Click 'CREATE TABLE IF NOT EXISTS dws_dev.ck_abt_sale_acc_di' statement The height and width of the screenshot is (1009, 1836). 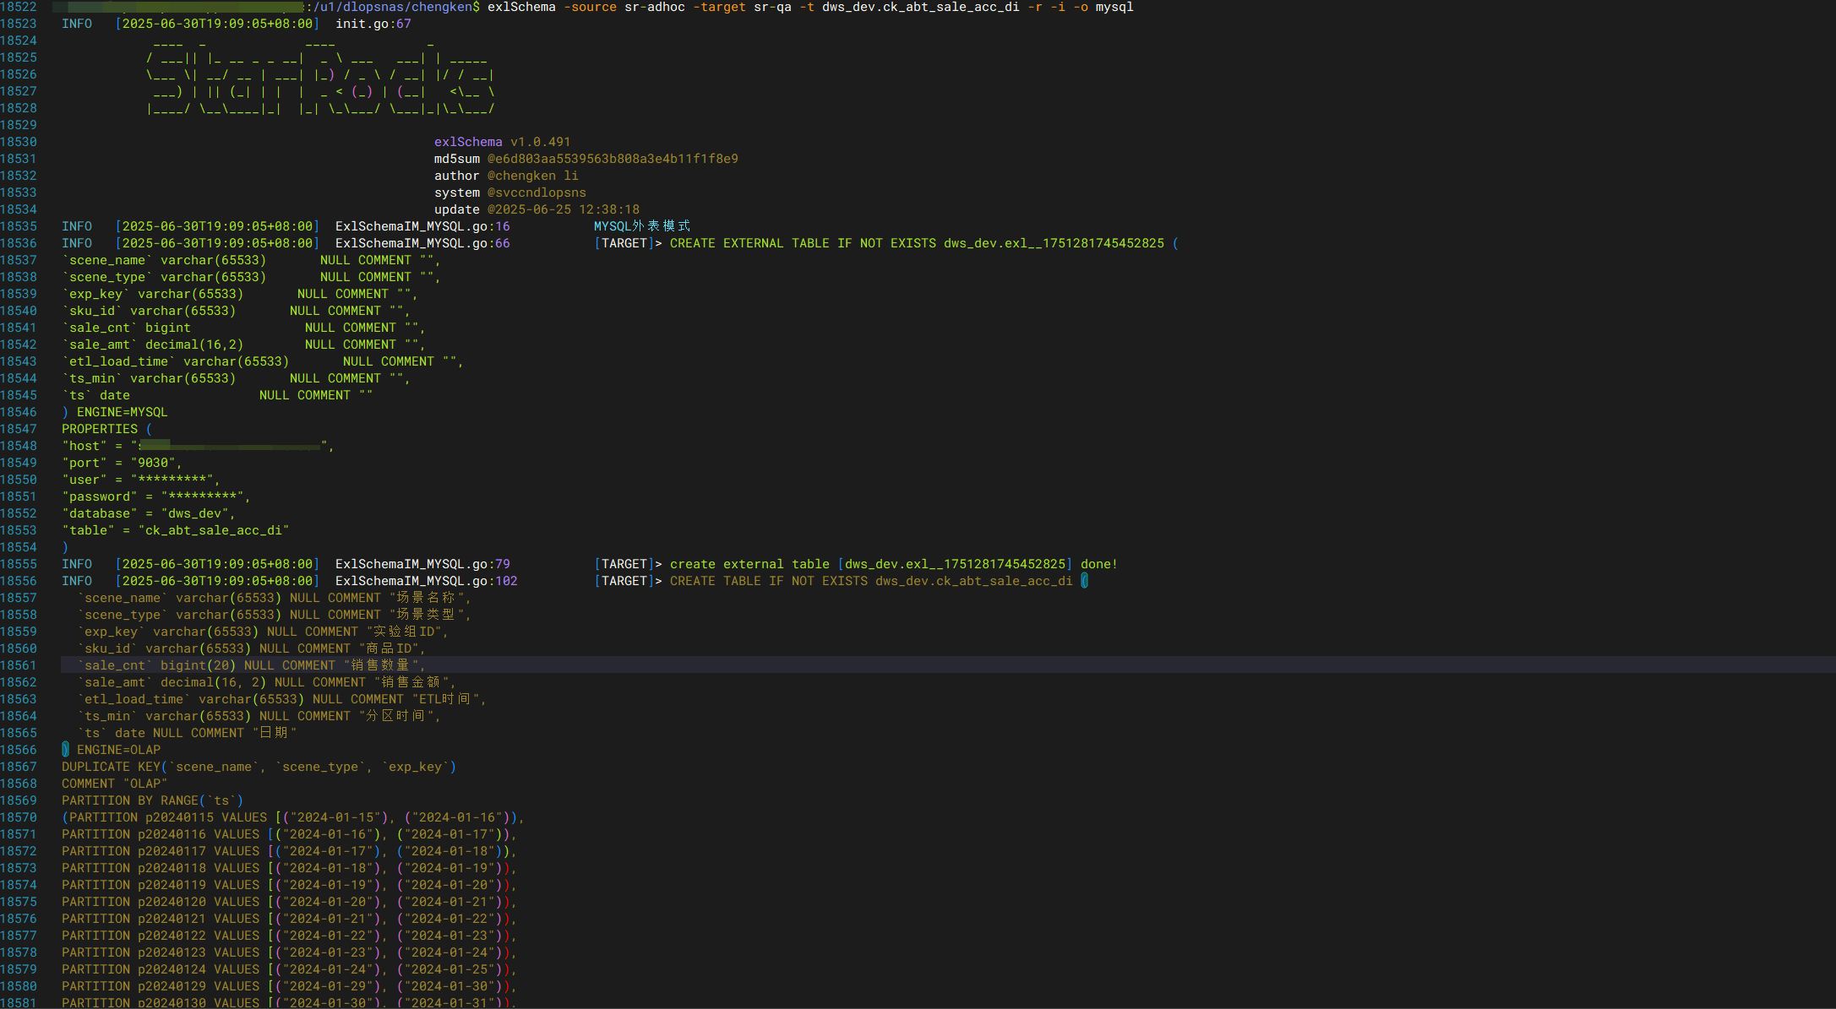pos(871,581)
